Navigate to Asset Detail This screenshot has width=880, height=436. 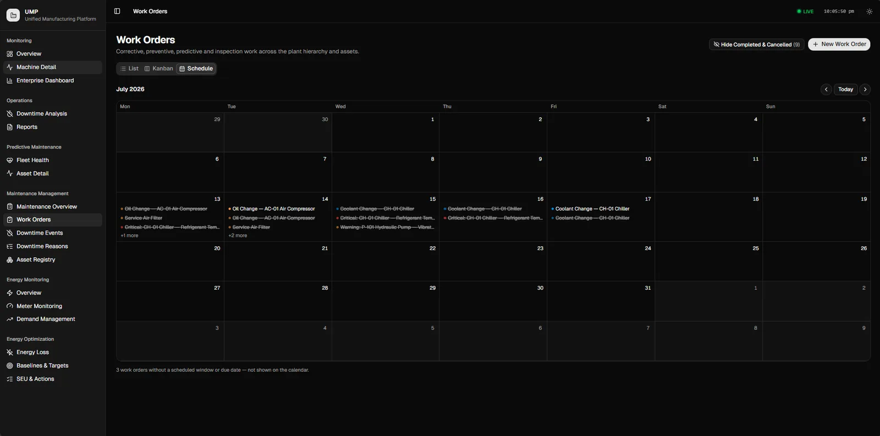pyautogui.click(x=53, y=173)
